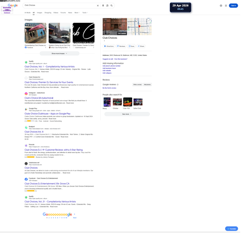Open brick building See outside photo
The width and height of the screenshot is (242, 233).
115,27
